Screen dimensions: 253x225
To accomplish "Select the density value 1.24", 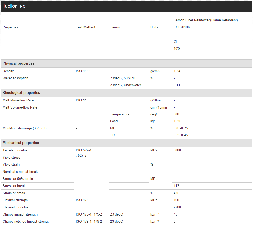I will tap(177, 71).
